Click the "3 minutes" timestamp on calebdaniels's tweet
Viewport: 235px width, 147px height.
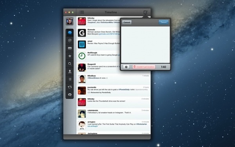tap(145, 111)
